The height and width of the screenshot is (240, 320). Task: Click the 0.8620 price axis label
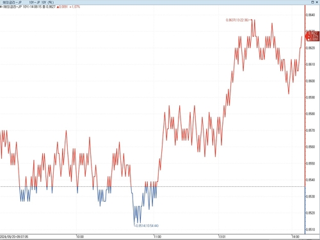[310, 48]
